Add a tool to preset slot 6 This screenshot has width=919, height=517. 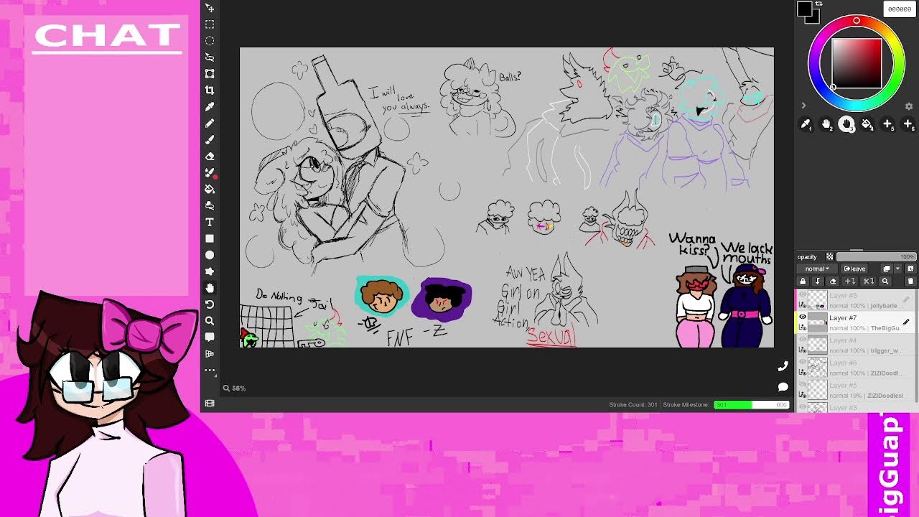click(x=908, y=124)
